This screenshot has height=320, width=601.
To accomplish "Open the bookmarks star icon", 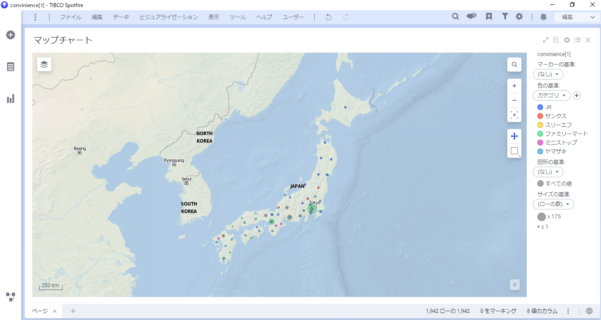I will [x=489, y=16].
